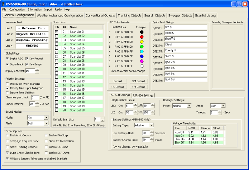249x170 pixels.
Task: Open the Import menu
Action: coord(48,10)
